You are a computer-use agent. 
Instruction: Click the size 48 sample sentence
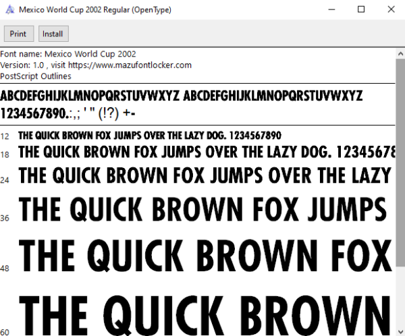pos(206,256)
